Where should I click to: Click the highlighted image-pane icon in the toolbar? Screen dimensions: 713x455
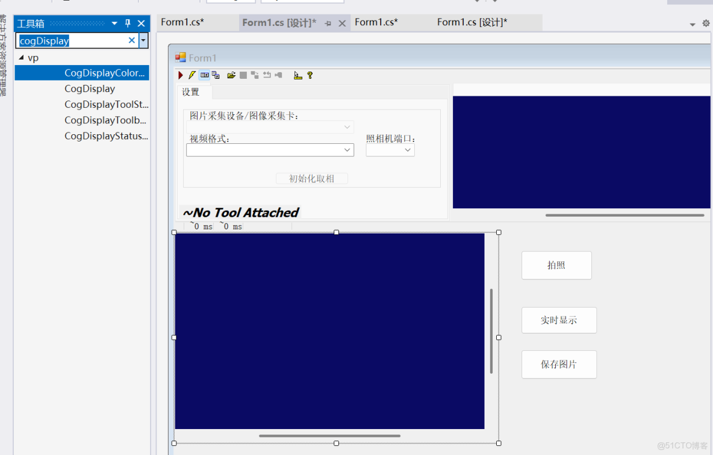pos(205,75)
